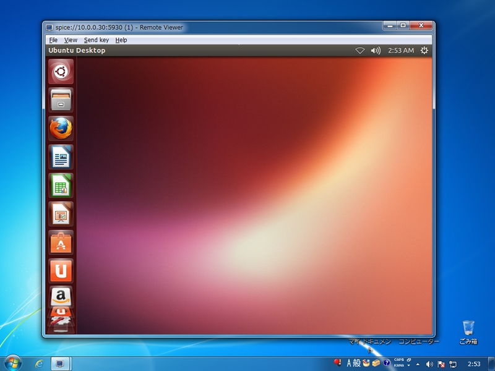Open the Windows volume tray icon
Viewport: 495px width, 371px height.
point(429,364)
